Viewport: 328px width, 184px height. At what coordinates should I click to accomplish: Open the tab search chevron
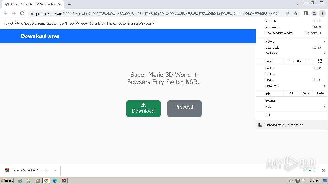pos(297,4)
